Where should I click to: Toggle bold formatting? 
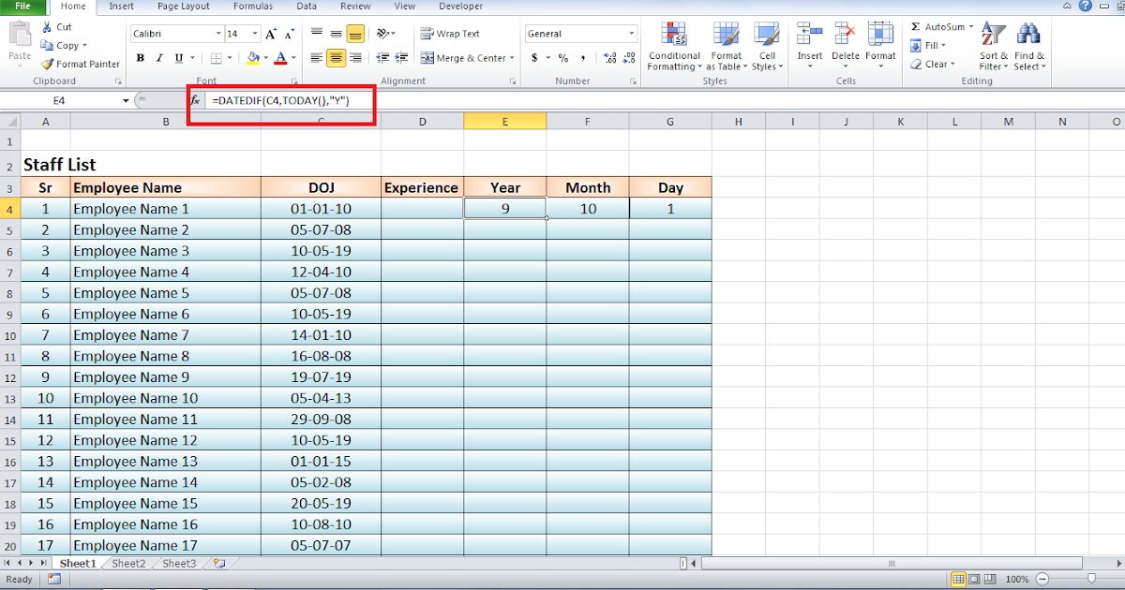click(x=140, y=57)
